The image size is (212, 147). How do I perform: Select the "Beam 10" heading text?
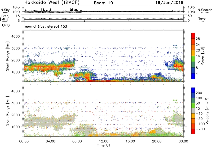[x=103, y=3]
